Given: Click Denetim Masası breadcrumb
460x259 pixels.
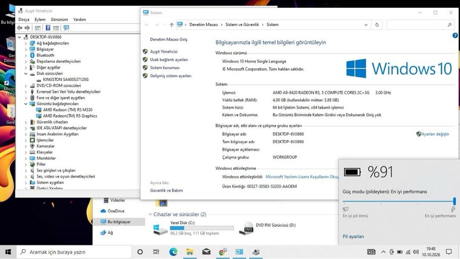Looking at the screenshot, I should tap(203, 25).
